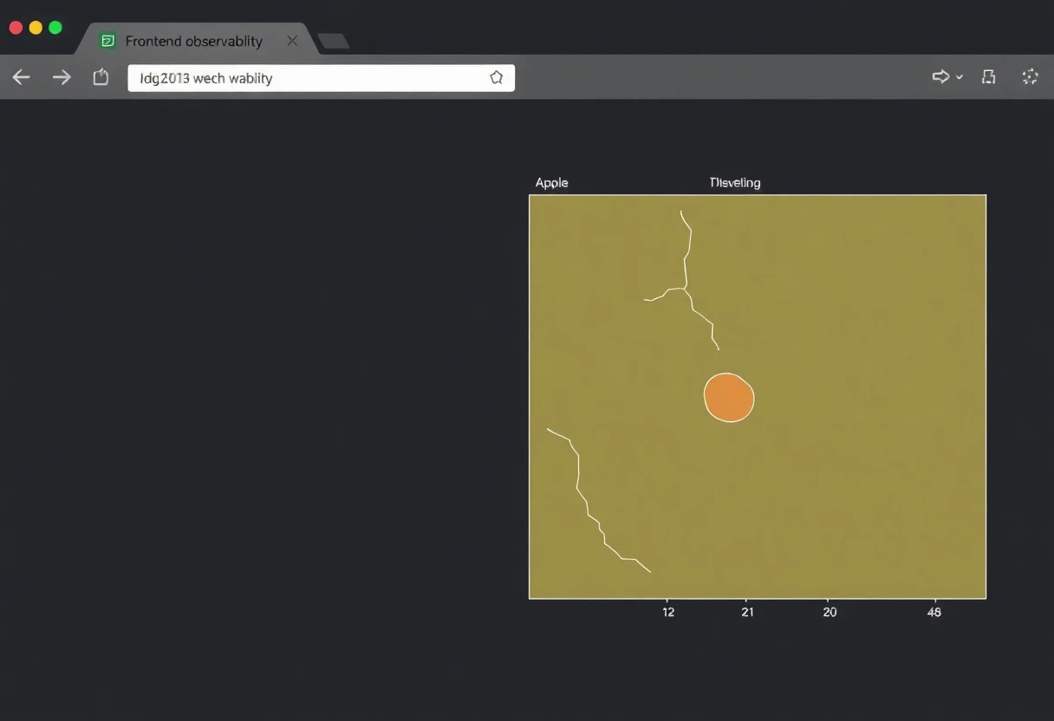The width and height of the screenshot is (1054, 721).
Task: Go forward with the right arrow button
Action: 62,77
